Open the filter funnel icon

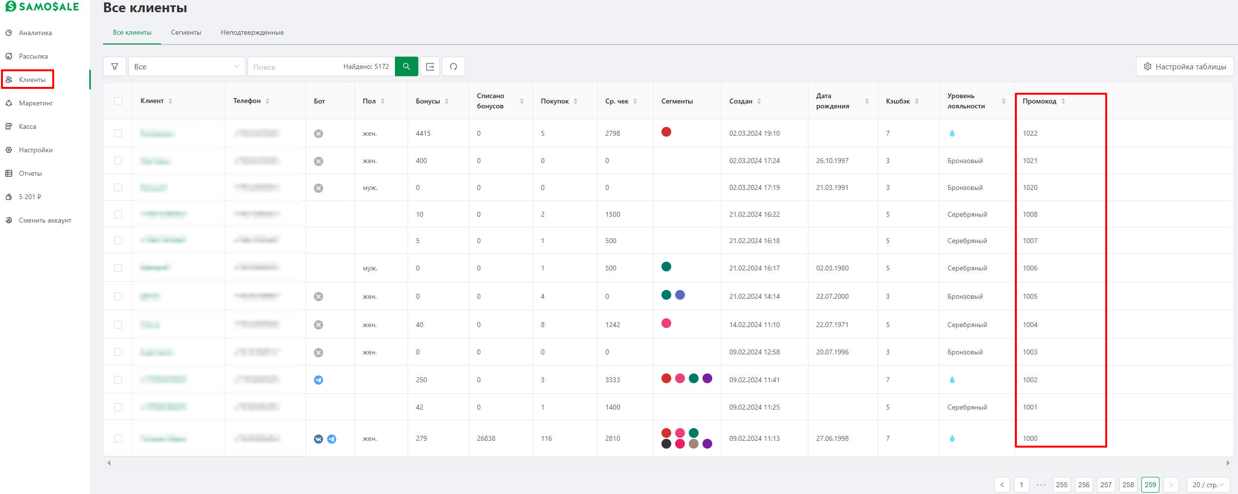[115, 66]
